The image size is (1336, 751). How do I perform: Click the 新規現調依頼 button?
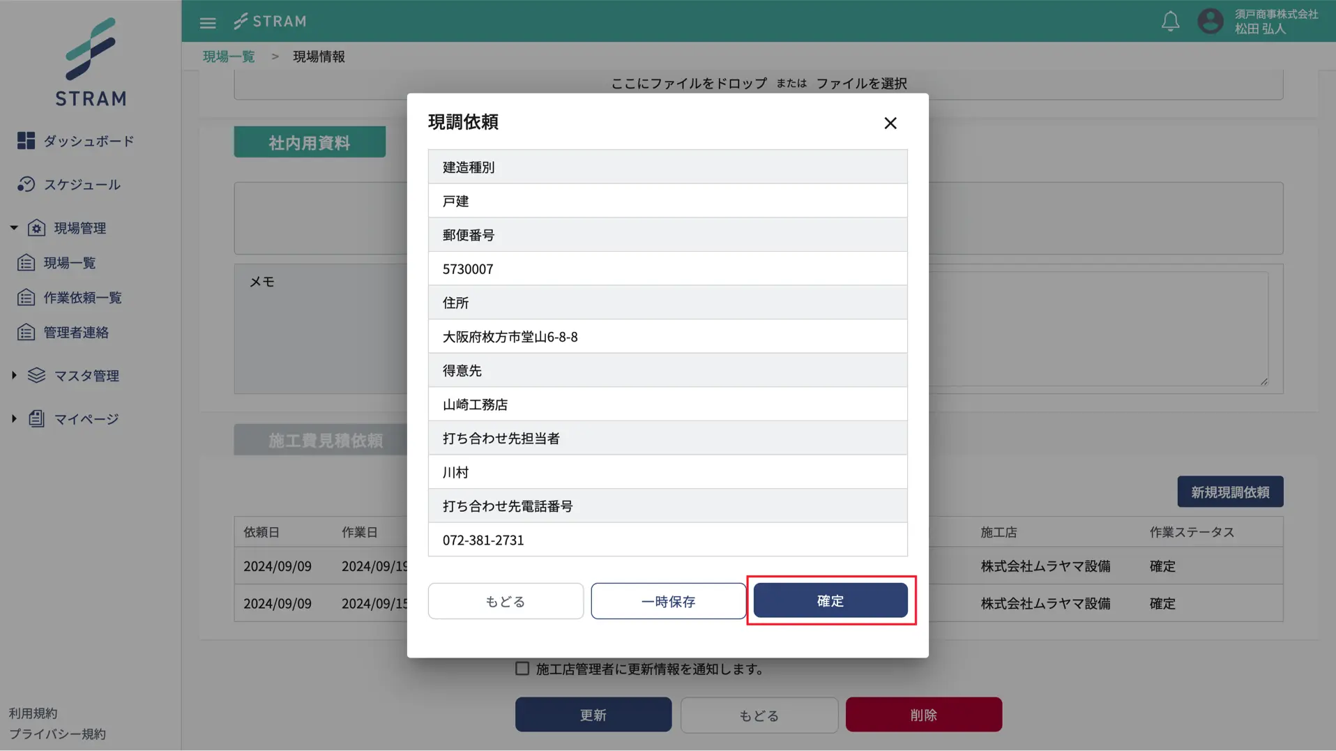point(1229,492)
